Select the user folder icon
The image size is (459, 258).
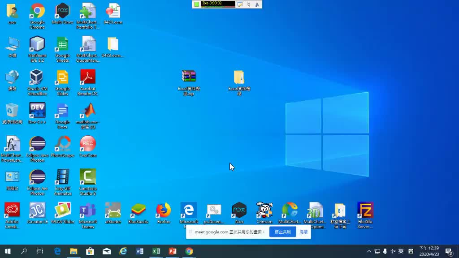point(12,14)
